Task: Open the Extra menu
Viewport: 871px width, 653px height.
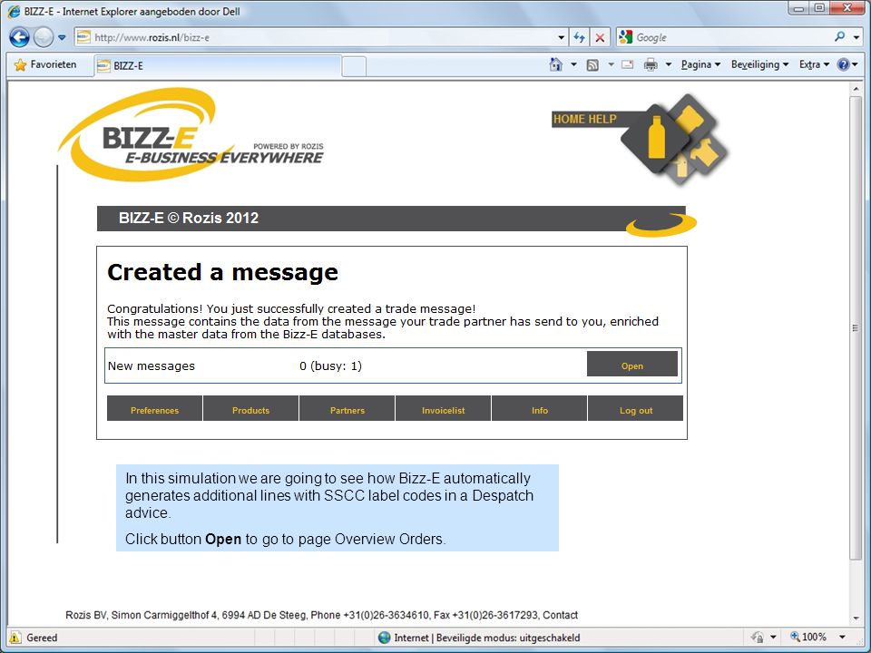Action: tap(814, 64)
